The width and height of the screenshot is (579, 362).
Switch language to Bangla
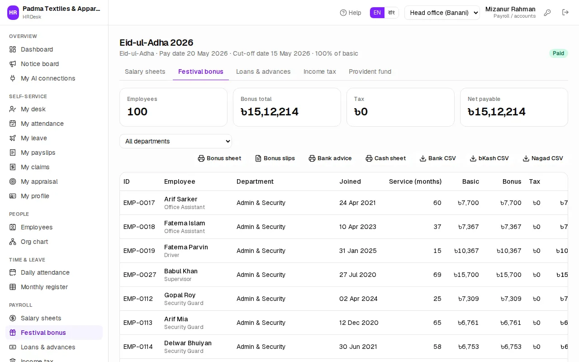click(392, 13)
